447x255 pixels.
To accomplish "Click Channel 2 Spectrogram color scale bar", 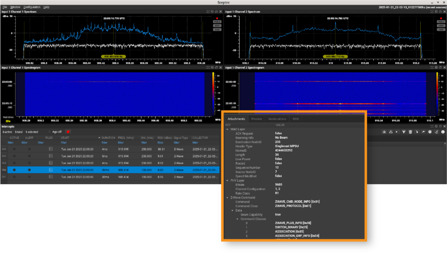I will click(437, 94).
